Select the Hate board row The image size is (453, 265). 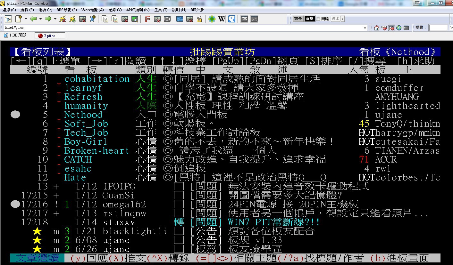(225, 177)
